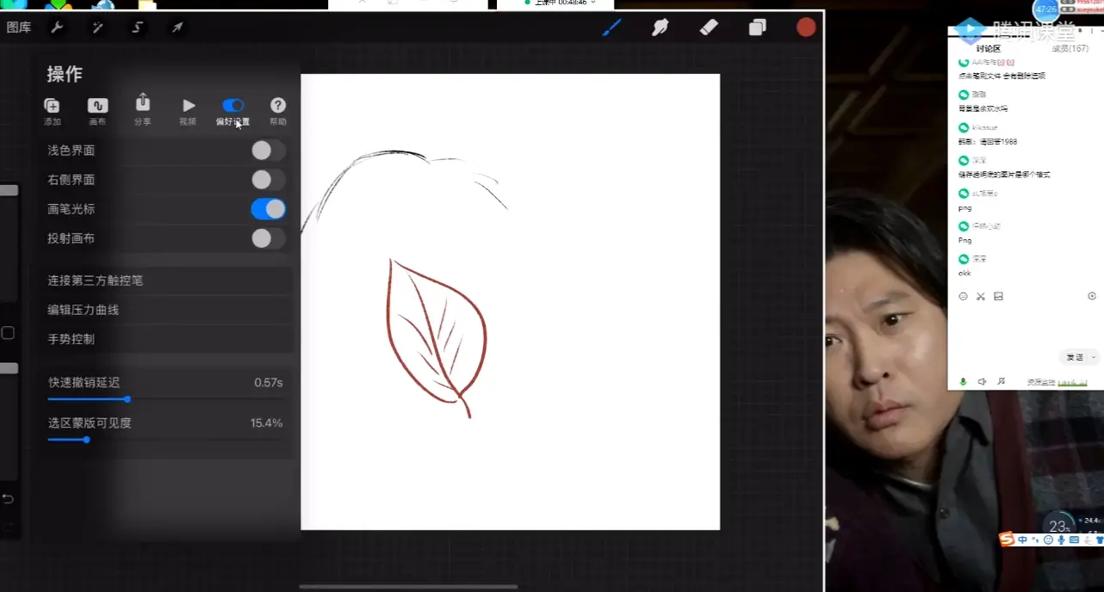Disable the 画笔光标 brush cursor toggle
The height and width of the screenshot is (592, 1104).
(267, 208)
